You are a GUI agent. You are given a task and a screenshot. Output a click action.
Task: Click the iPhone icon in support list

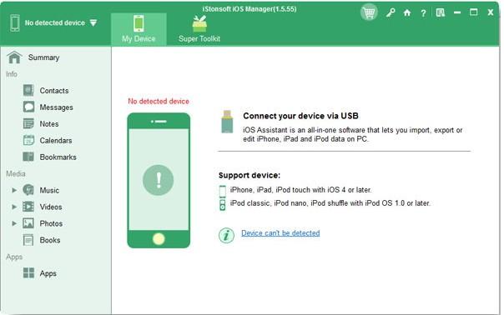coord(223,192)
